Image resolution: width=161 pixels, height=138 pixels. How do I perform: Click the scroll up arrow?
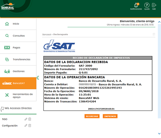tap(159, 22)
